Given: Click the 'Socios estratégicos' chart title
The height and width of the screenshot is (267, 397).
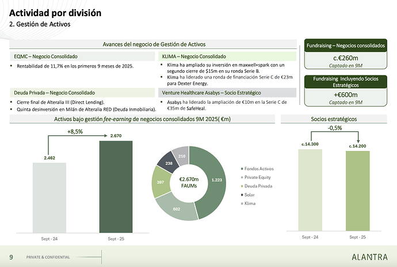Looking at the screenshot, I should (334, 119).
